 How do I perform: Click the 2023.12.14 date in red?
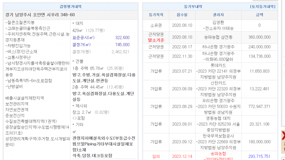pyautogui.click(x=182, y=156)
